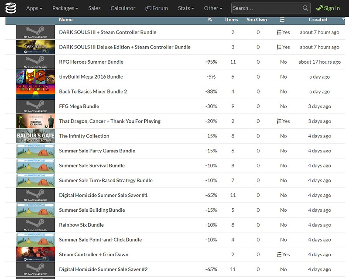Click That Dragon, Cancer thumbnail

pos(36,121)
